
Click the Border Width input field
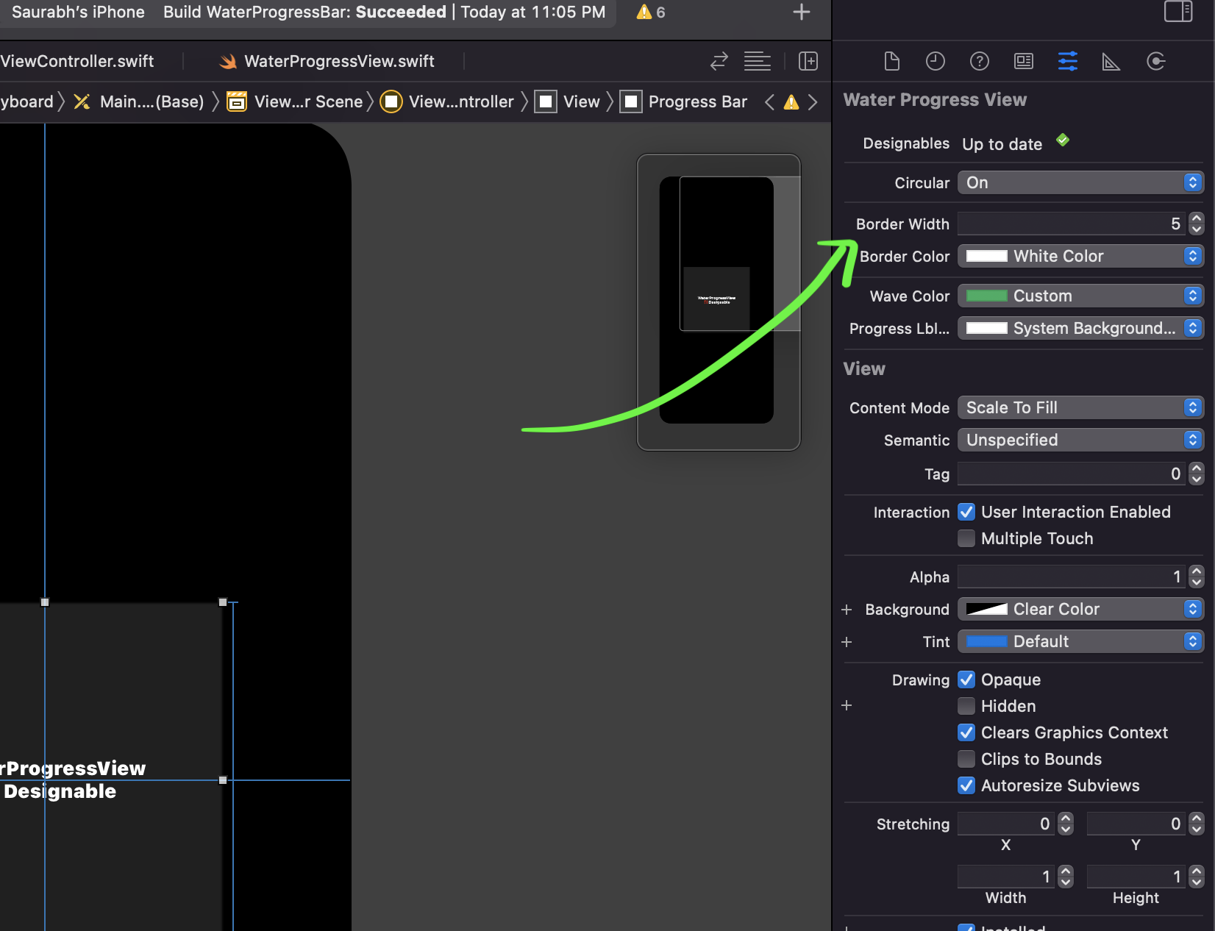pos(1072,224)
